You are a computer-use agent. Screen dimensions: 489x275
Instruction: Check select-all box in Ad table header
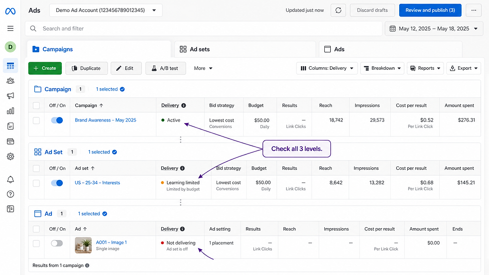(x=36, y=229)
